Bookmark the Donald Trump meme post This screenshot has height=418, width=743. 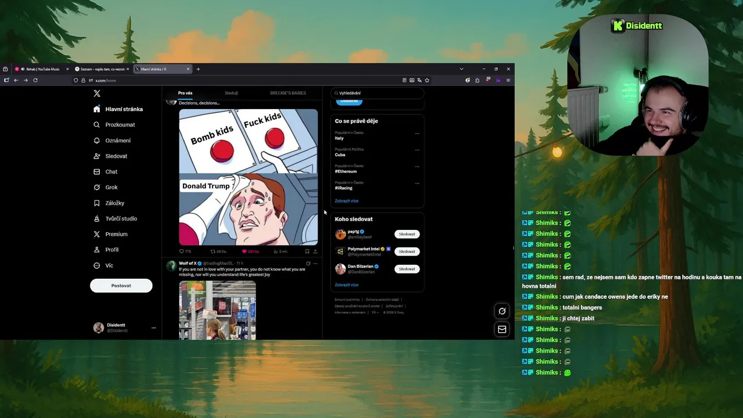pos(307,251)
